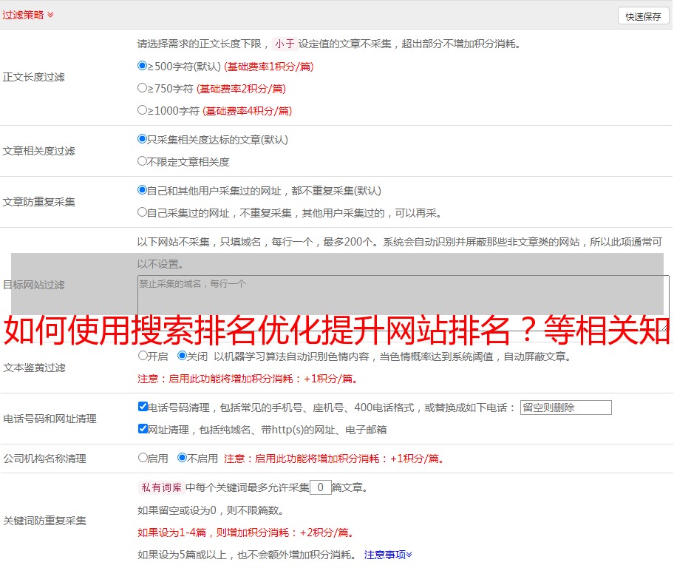Choose 只采集相关度达标的文章(默认) option
The image size is (674, 568).
(x=142, y=139)
